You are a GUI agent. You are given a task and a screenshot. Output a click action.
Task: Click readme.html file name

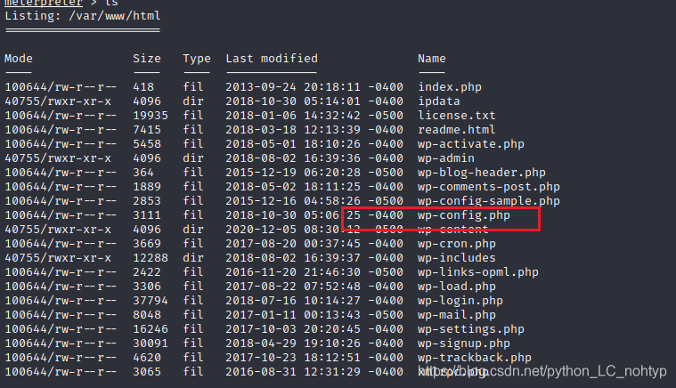pyautogui.click(x=457, y=130)
